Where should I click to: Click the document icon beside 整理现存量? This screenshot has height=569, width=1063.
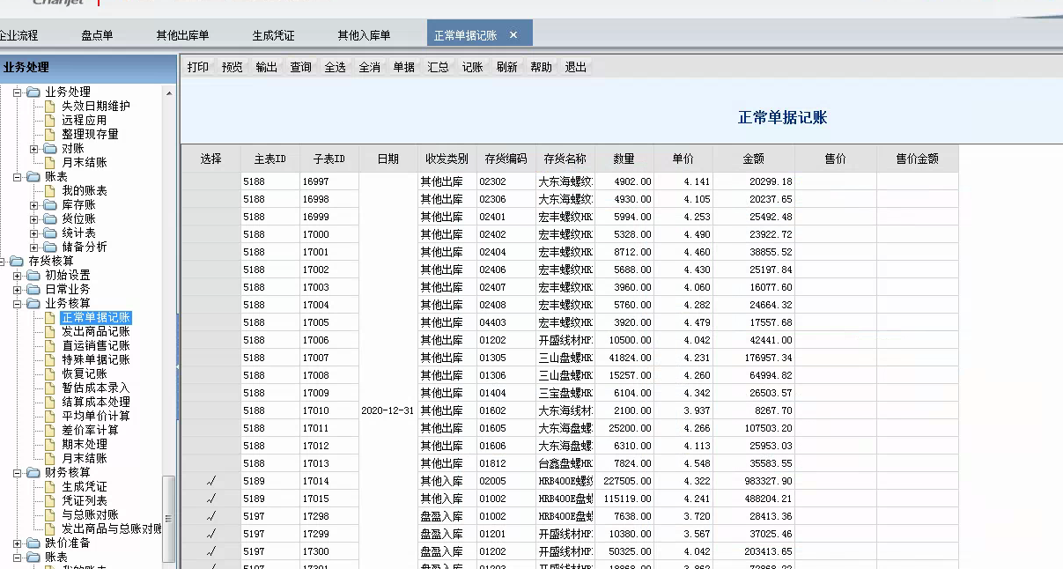50,134
